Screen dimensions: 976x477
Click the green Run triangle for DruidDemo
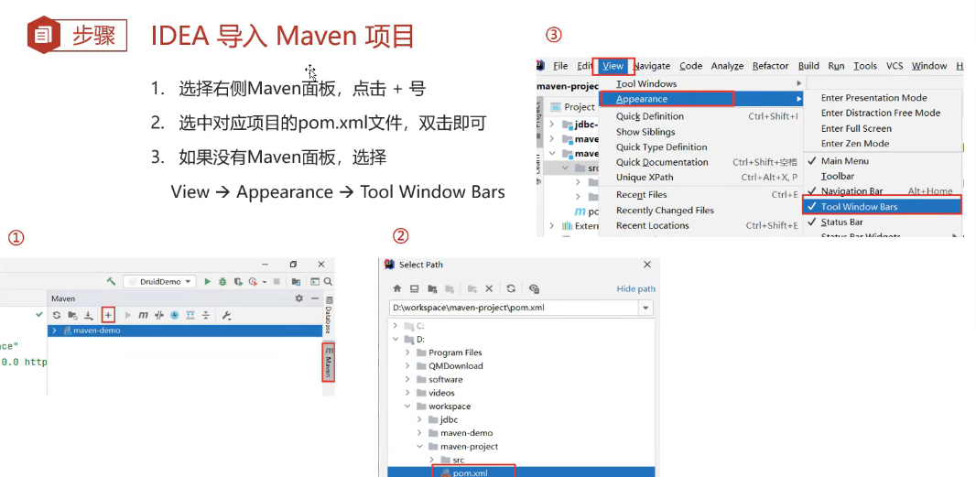pos(207,281)
